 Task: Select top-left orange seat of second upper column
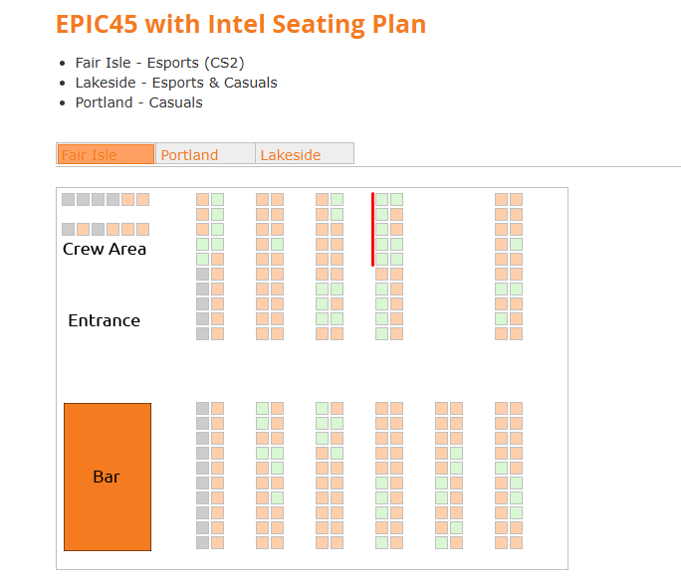pos(262,200)
